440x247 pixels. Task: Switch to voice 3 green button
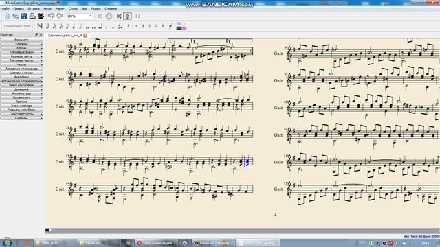pyautogui.click(x=179, y=28)
